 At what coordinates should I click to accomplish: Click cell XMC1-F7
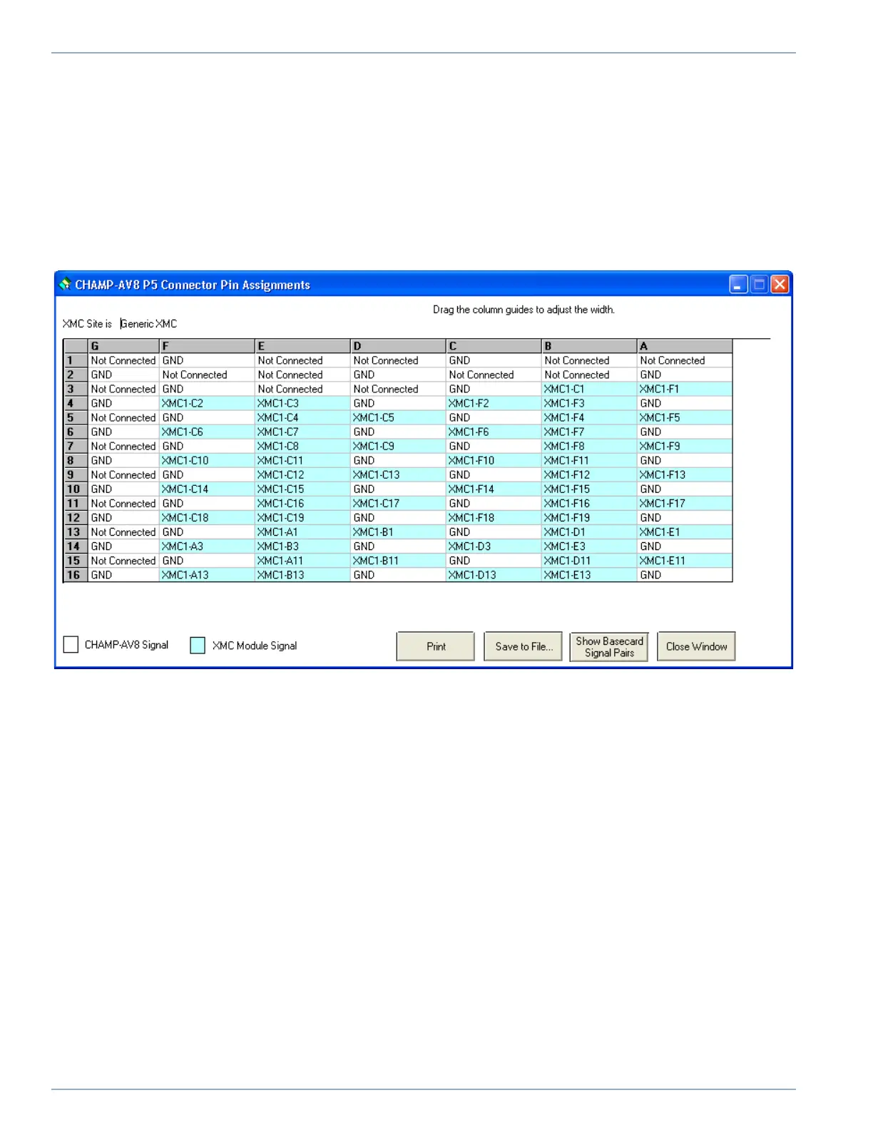pyautogui.click(x=589, y=432)
